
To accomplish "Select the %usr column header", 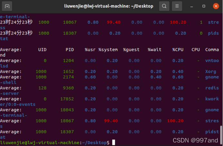I will [90, 50].
